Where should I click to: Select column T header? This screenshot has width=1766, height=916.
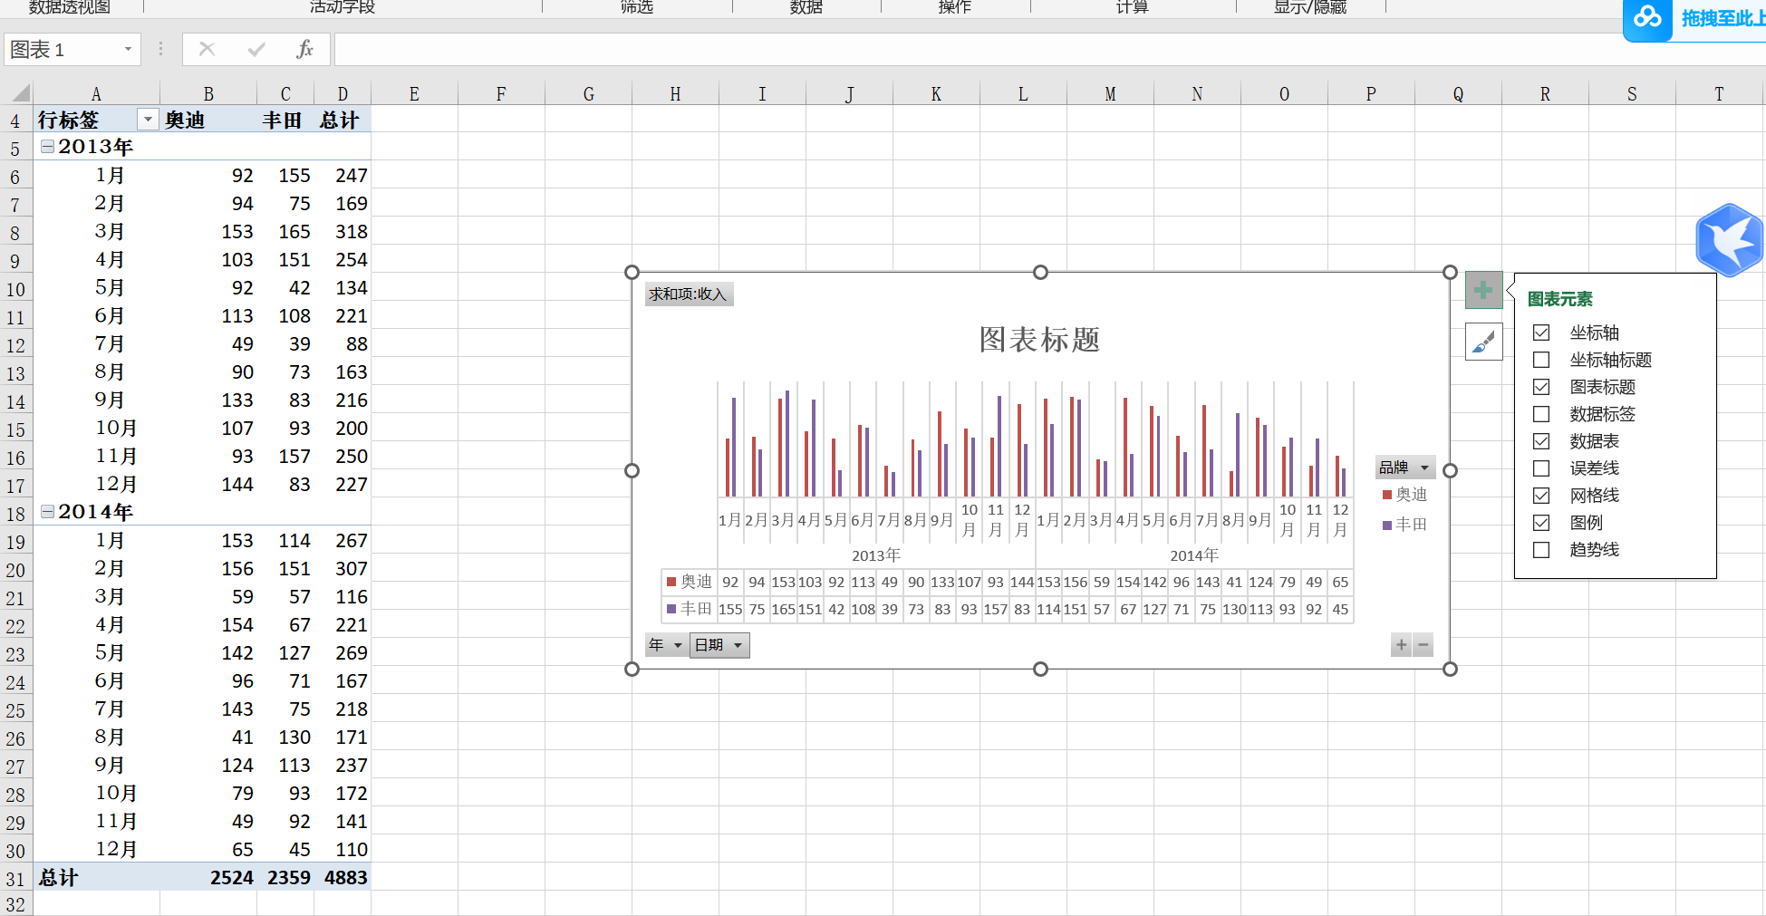(x=1719, y=93)
